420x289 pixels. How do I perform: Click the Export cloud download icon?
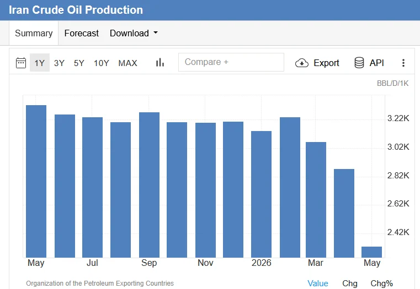301,63
